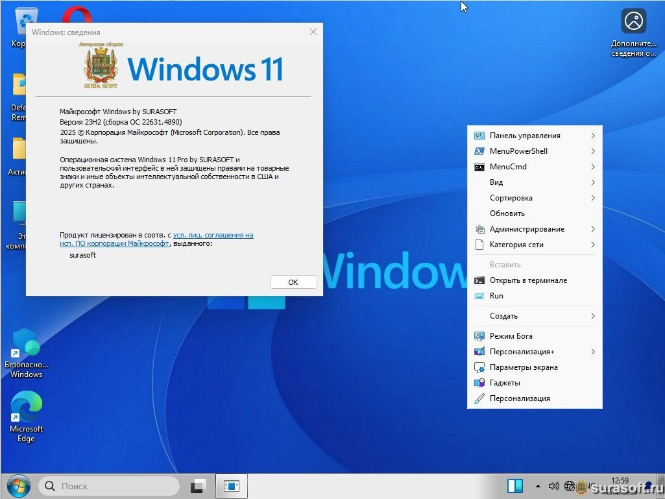Select the Opera desktop icon behind the dialog
Screen dimensions: 665x499
(x=77, y=14)
